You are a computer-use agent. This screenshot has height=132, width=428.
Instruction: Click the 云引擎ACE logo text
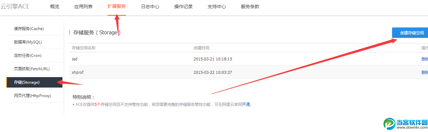click(15, 7)
